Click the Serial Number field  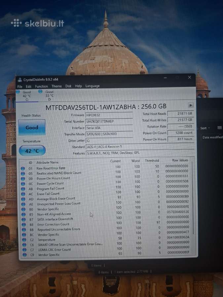coord(109,121)
